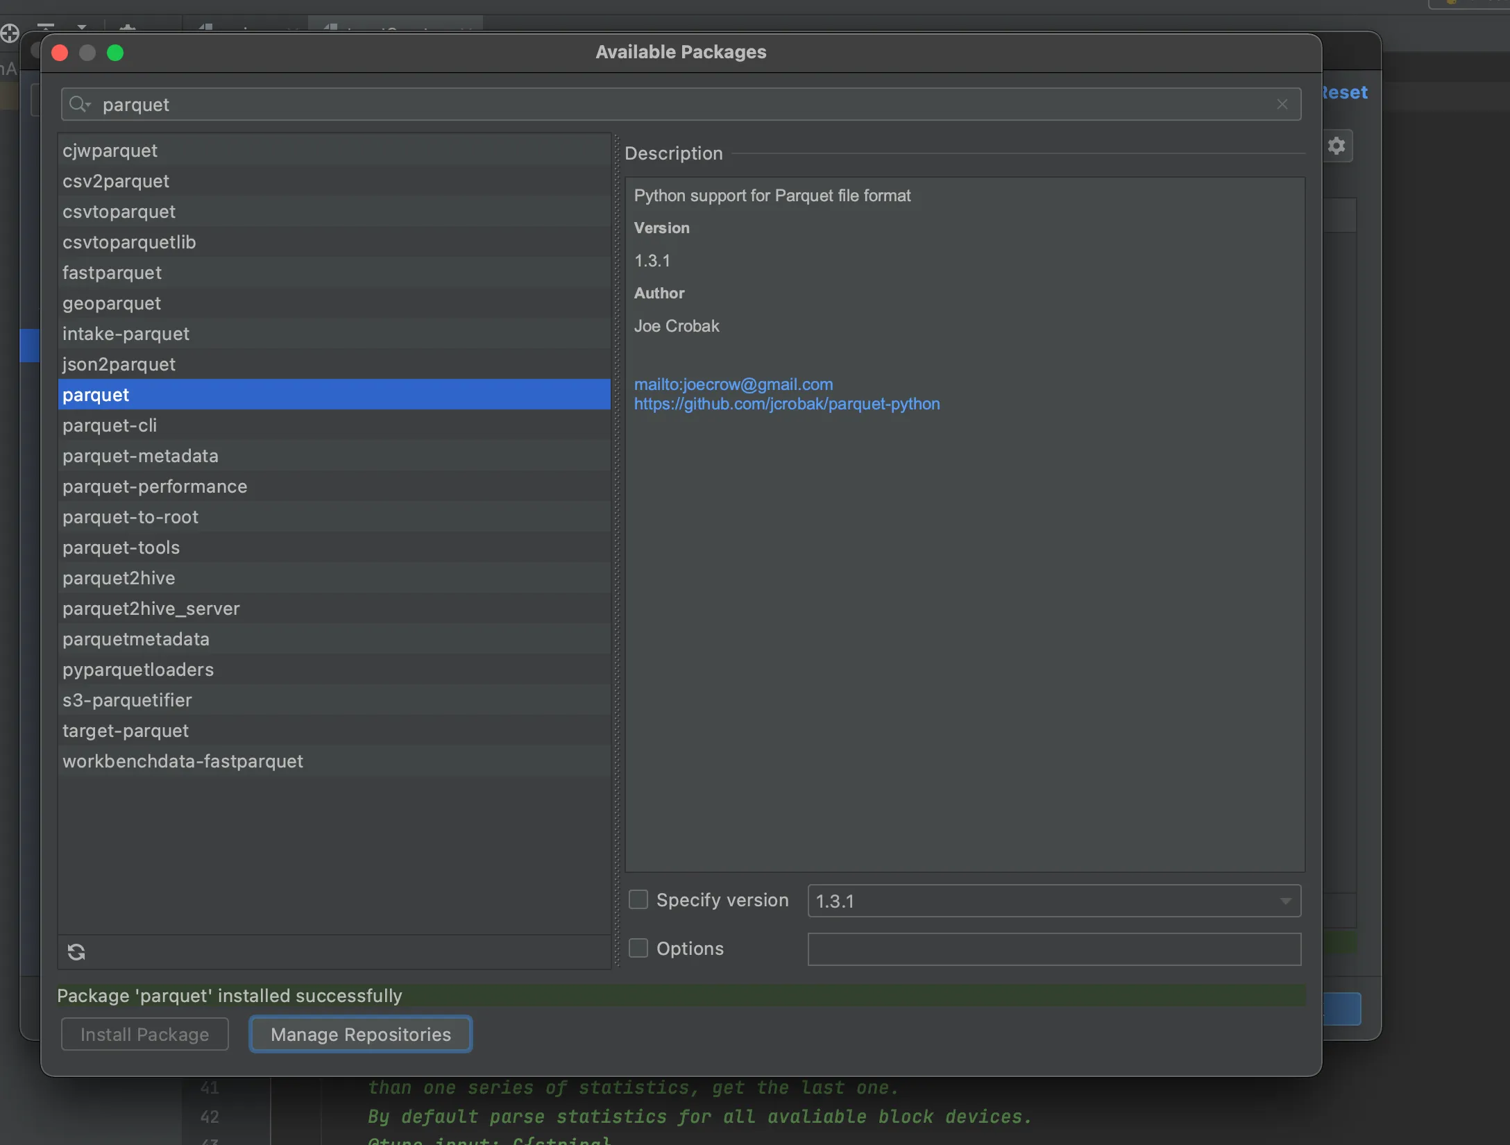Clear the parquet search text
This screenshot has width=1510, height=1145.
click(x=1282, y=104)
